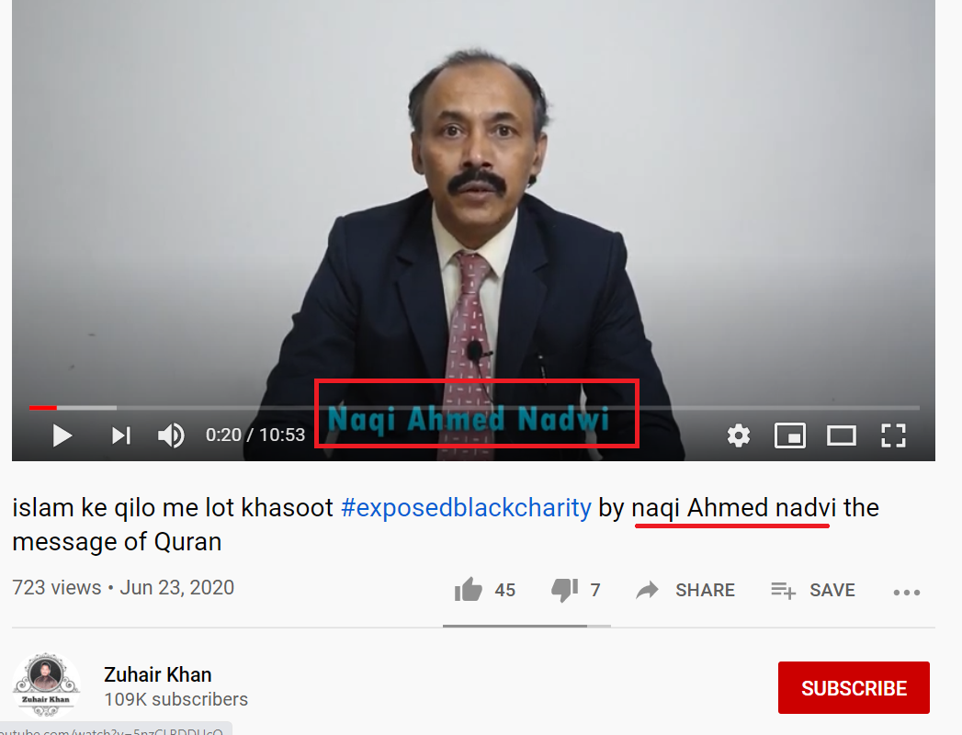Save video to a playlist

(784, 590)
